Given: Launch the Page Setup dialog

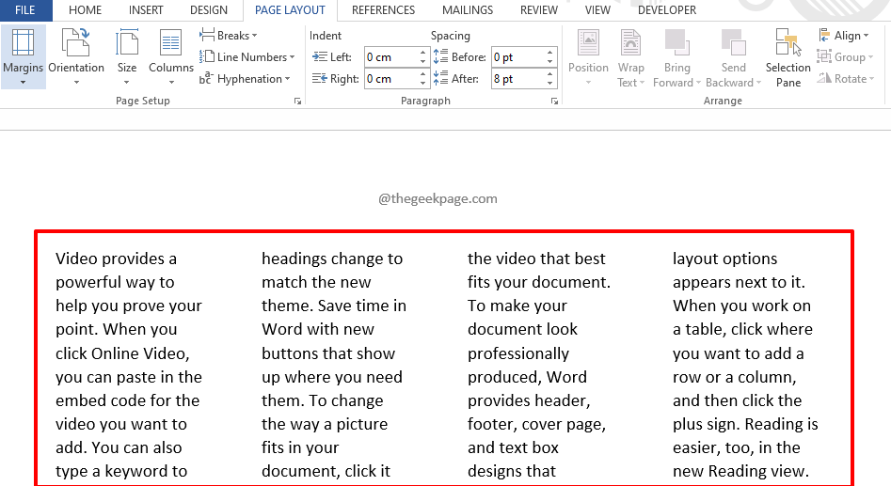Looking at the screenshot, I should (297, 101).
